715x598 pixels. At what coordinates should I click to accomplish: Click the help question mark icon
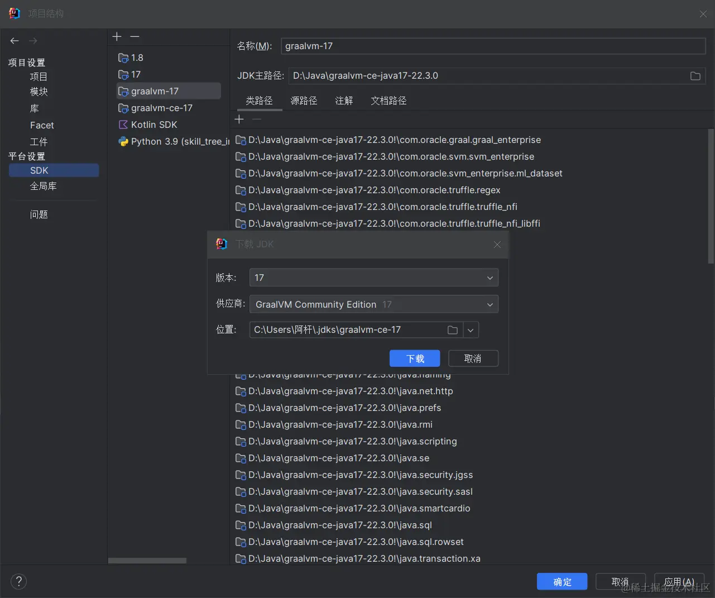coord(18,581)
